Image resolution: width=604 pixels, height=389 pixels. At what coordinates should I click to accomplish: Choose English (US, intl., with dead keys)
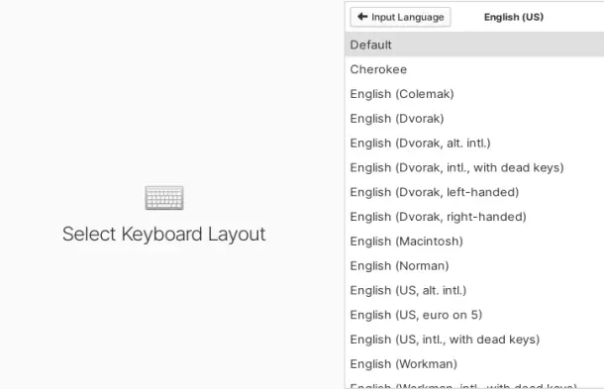(474, 340)
